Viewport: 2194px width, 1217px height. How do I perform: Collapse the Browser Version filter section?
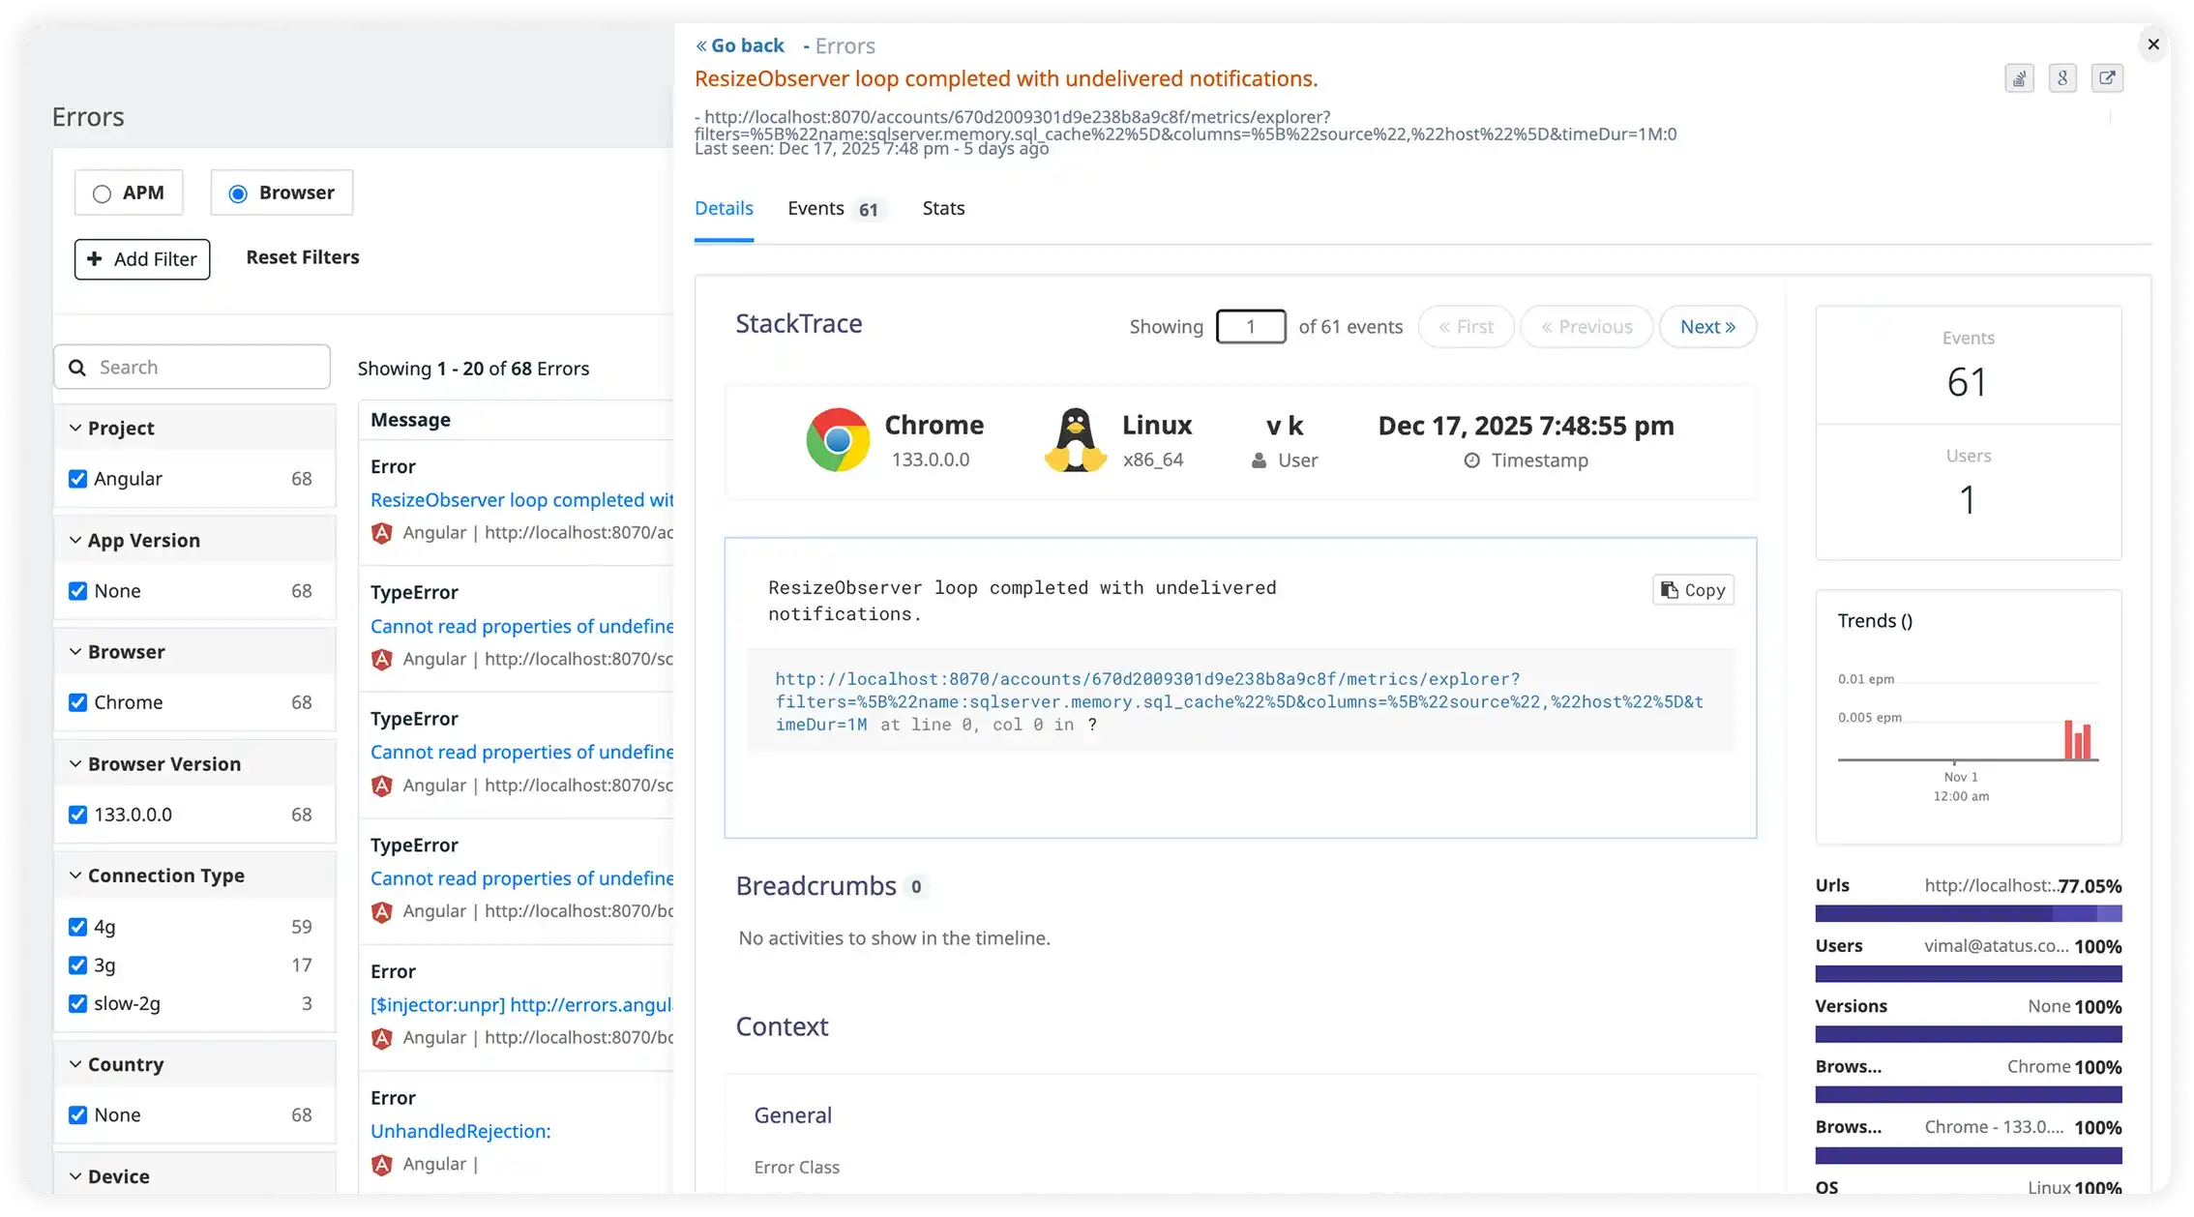[75, 763]
